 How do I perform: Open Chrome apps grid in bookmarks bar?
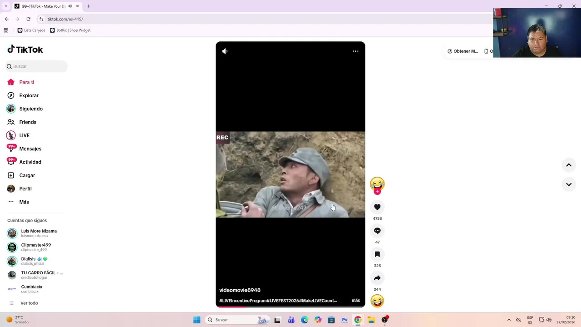[x=6, y=30]
